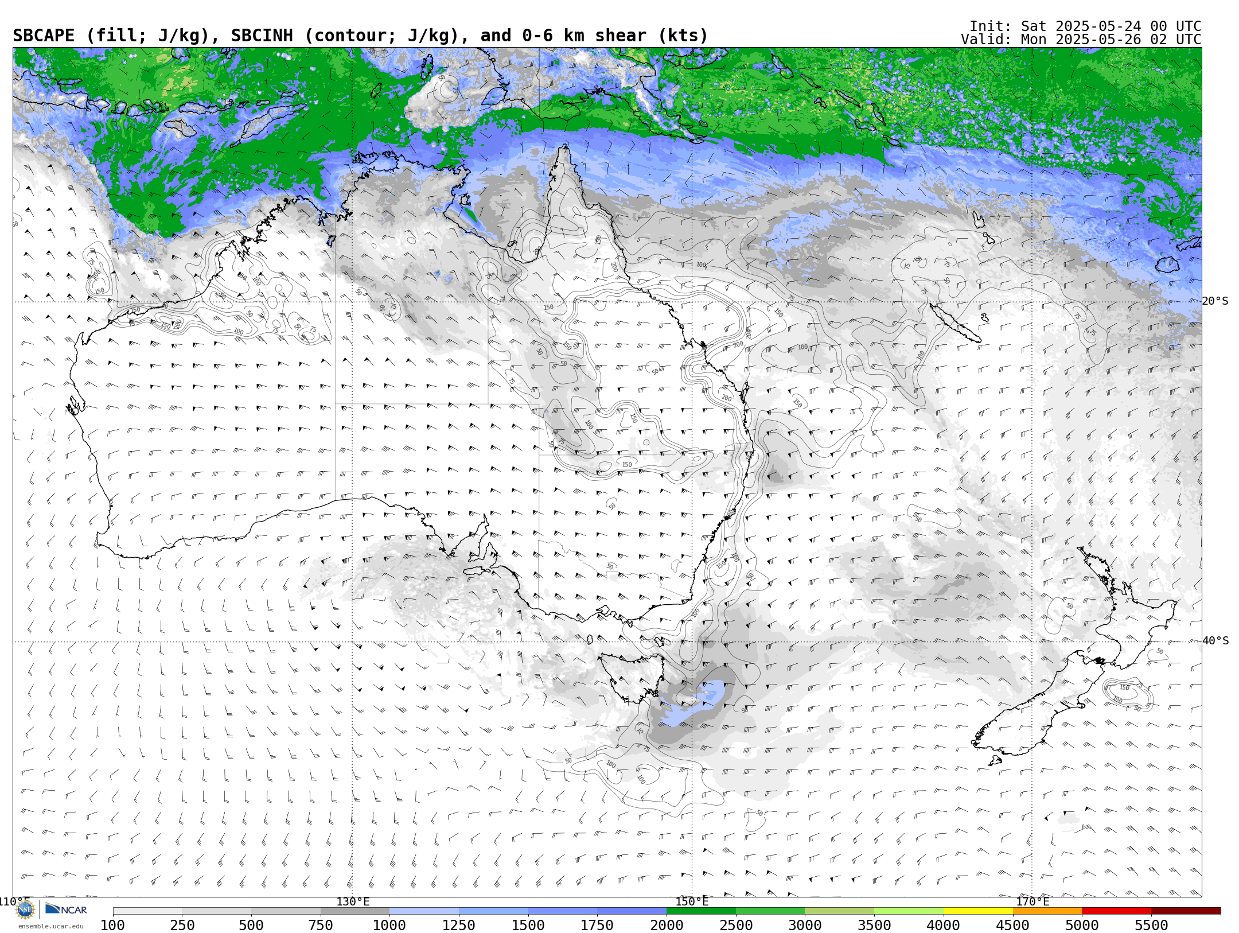
Task: Pick the blue swatch between 1500 and 1750
Action: (x=563, y=911)
